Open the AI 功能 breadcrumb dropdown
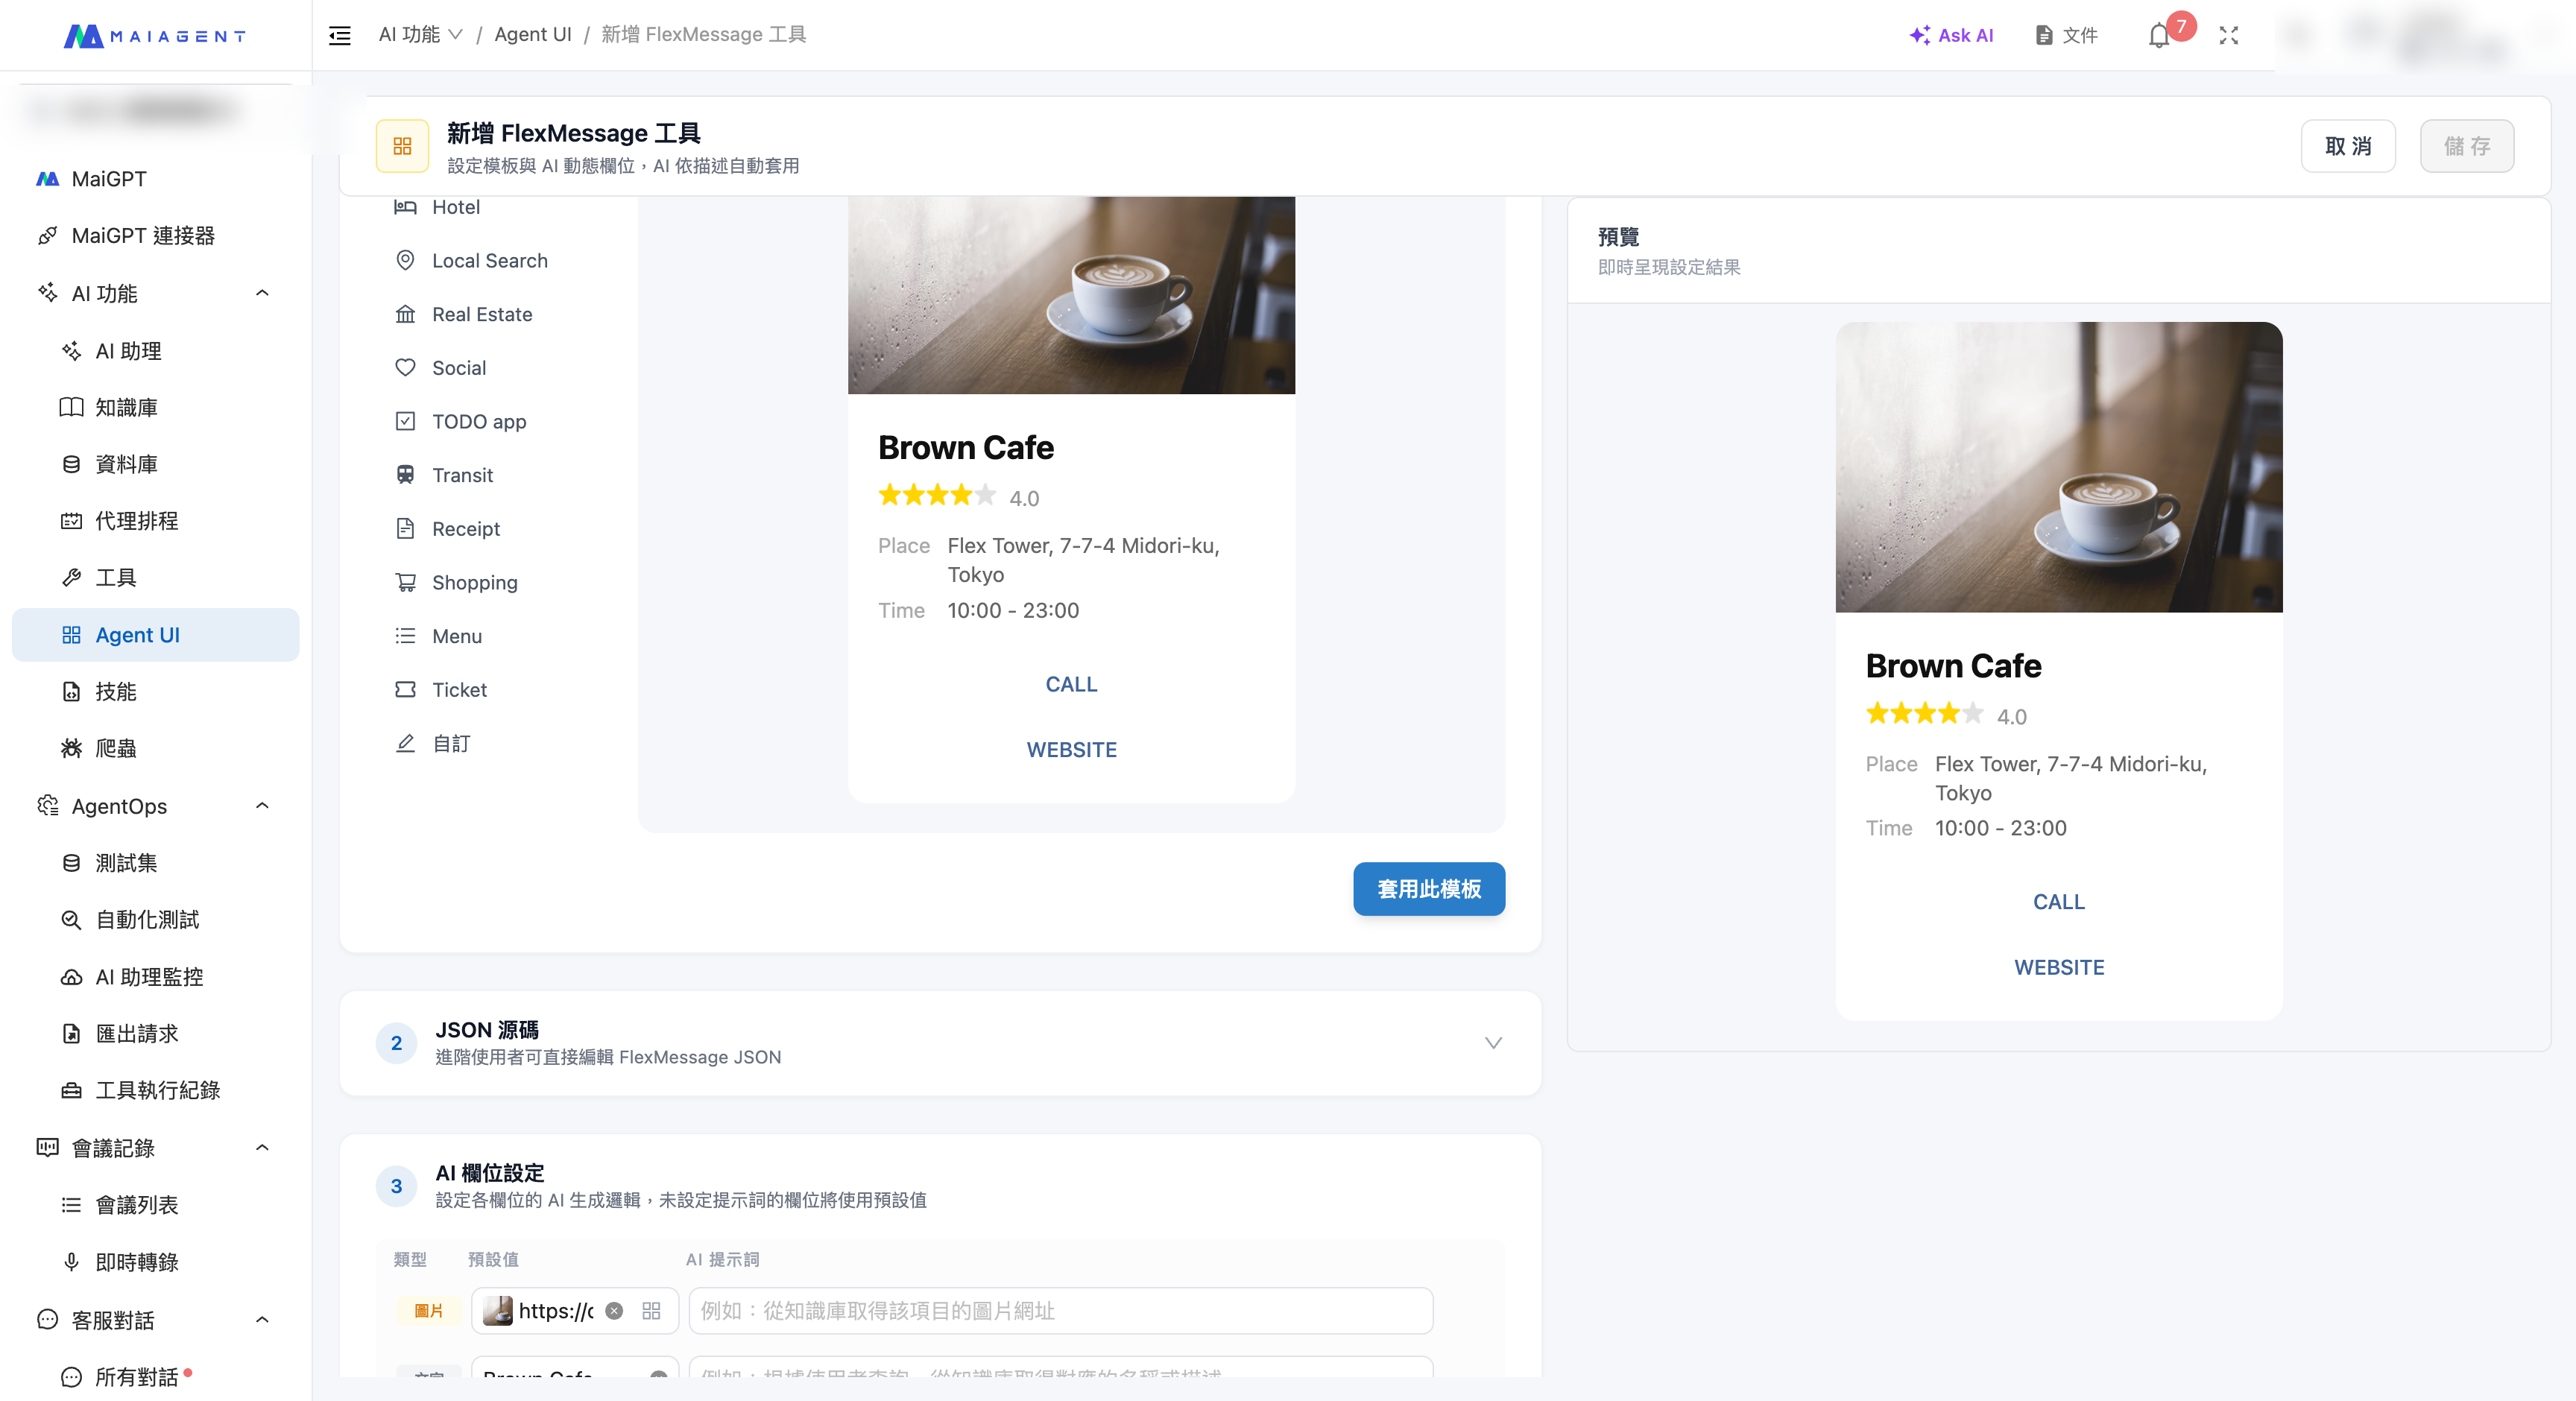The image size is (2576, 1401). [420, 34]
